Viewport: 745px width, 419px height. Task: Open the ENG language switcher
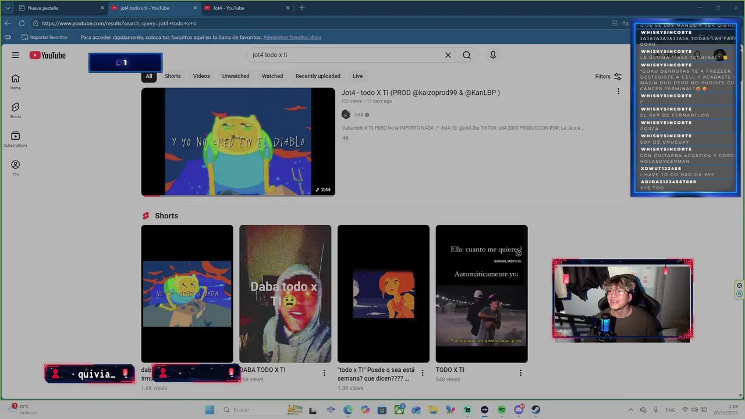(x=670, y=410)
